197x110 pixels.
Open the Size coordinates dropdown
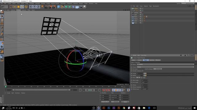pyautogui.click(x=115, y=102)
